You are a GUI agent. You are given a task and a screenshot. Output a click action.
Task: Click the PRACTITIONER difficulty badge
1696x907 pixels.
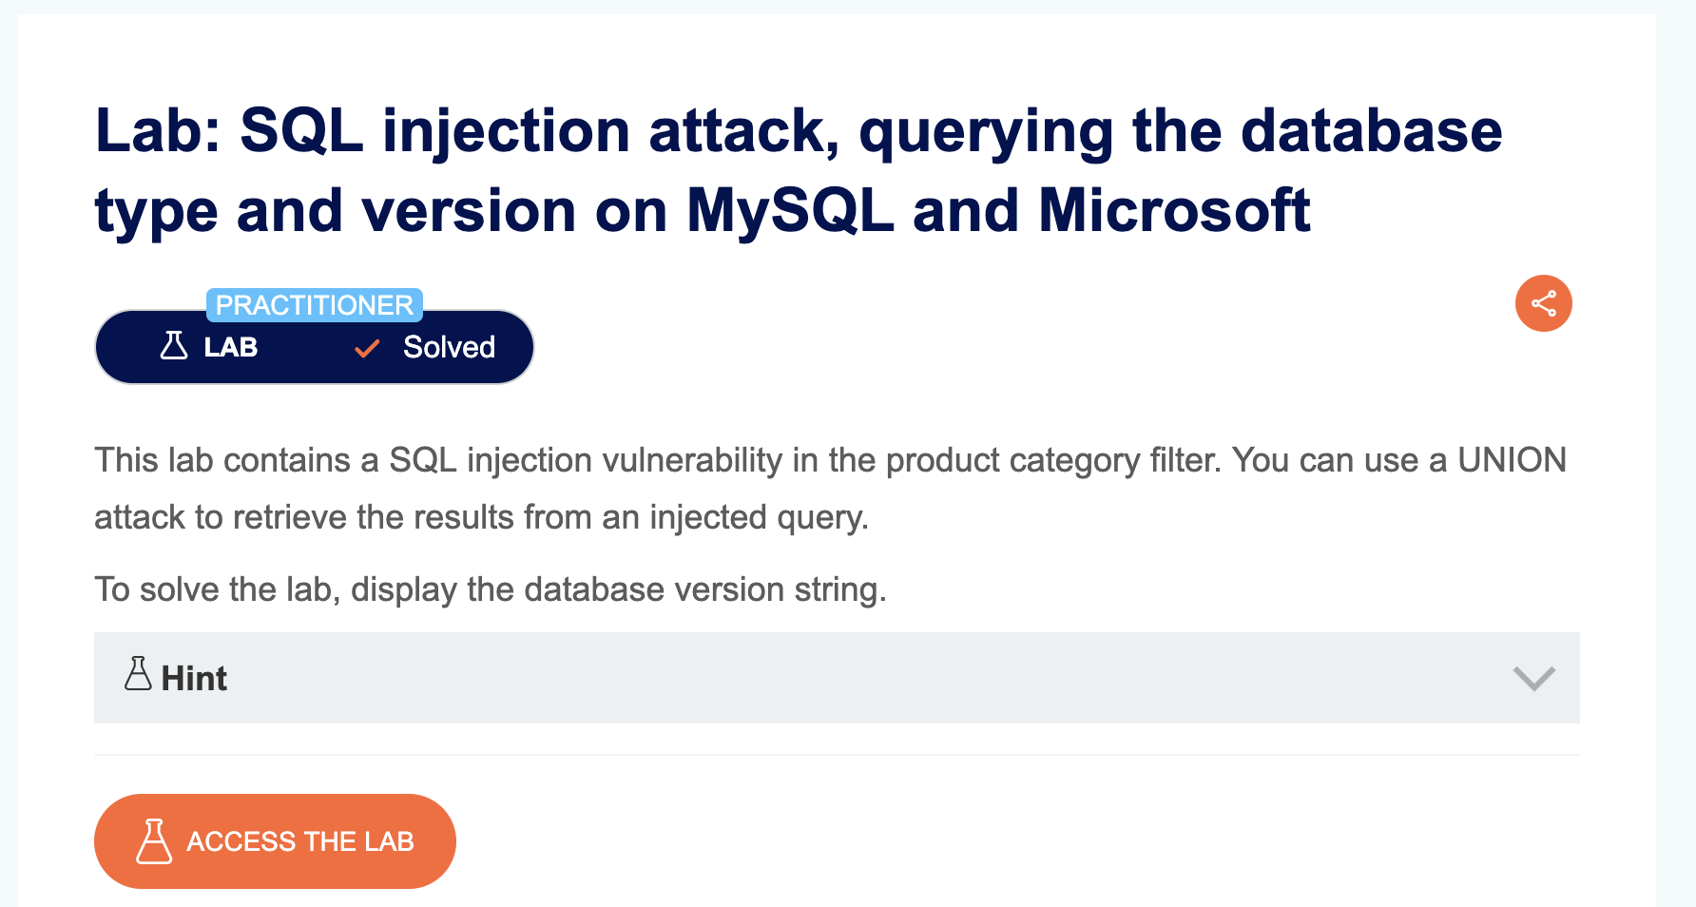[315, 305]
